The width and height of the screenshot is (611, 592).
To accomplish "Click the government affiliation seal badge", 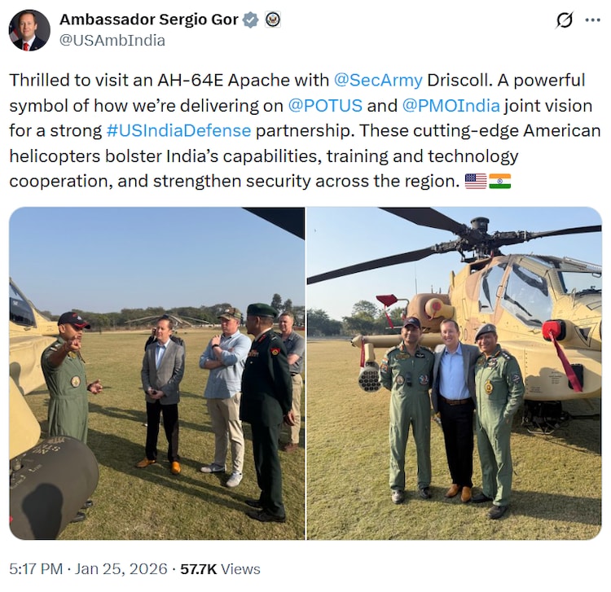I will [x=273, y=20].
